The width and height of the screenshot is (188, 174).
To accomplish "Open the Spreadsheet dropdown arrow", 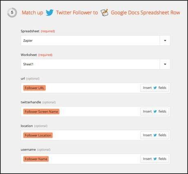I will coord(165,41).
